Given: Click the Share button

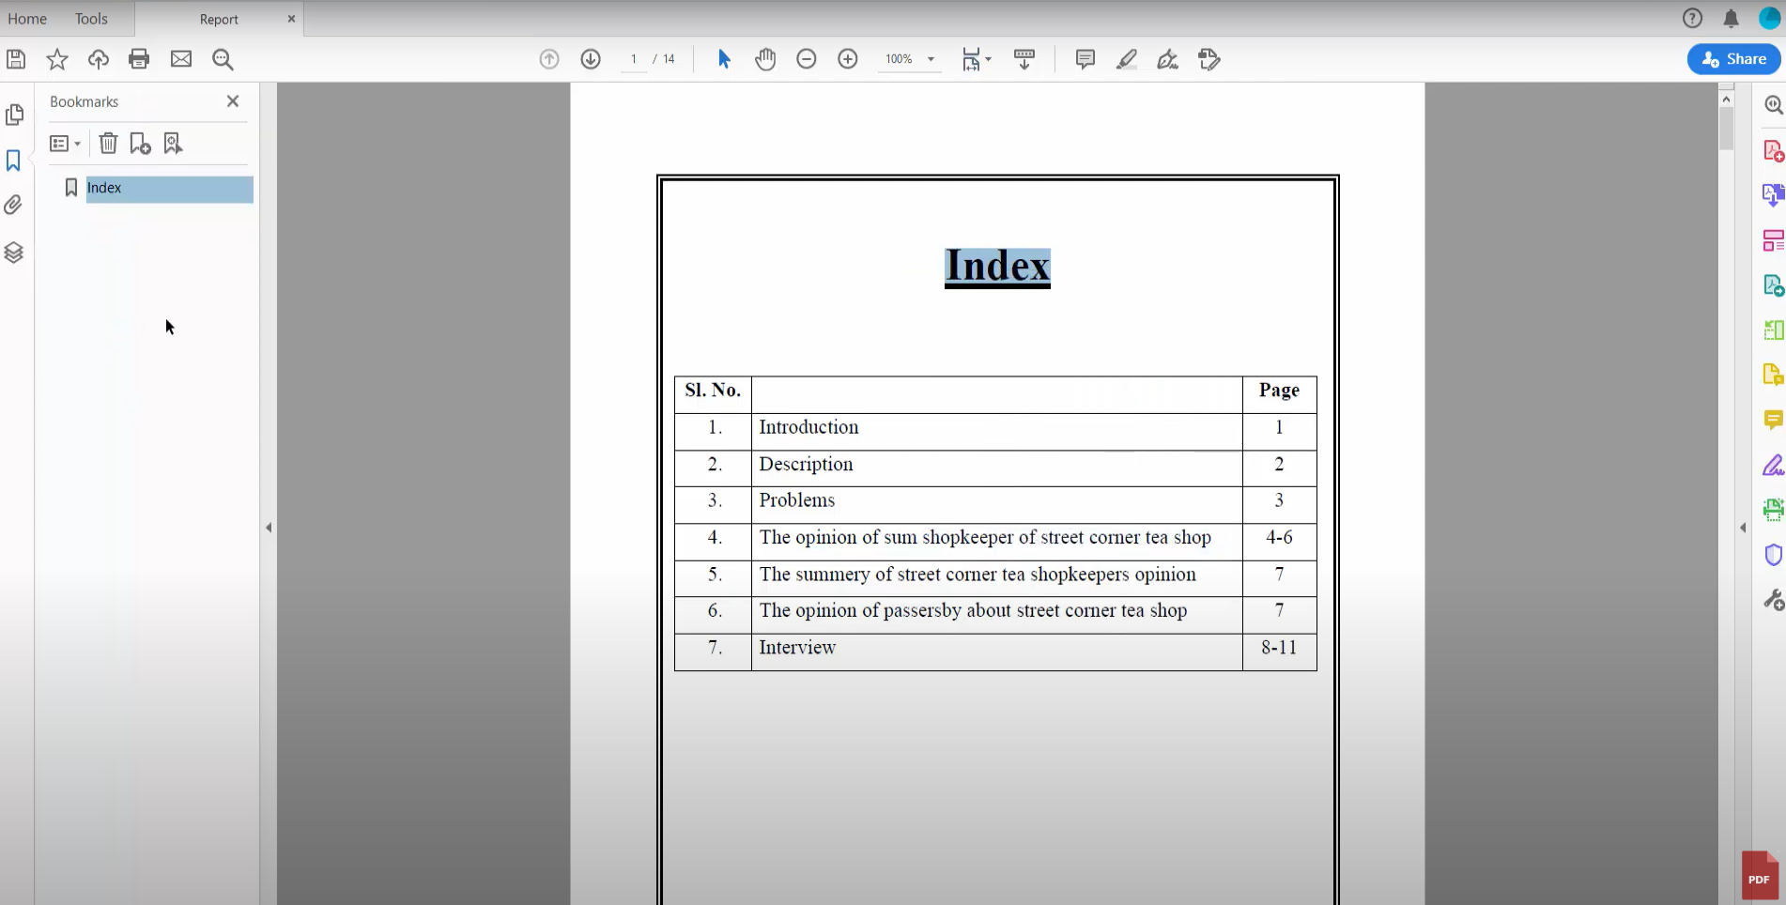Looking at the screenshot, I should (1733, 58).
